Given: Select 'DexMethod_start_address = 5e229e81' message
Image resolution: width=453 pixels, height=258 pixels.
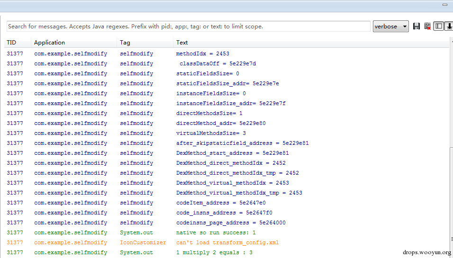Looking at the screenshot, I should click(233, 153).
